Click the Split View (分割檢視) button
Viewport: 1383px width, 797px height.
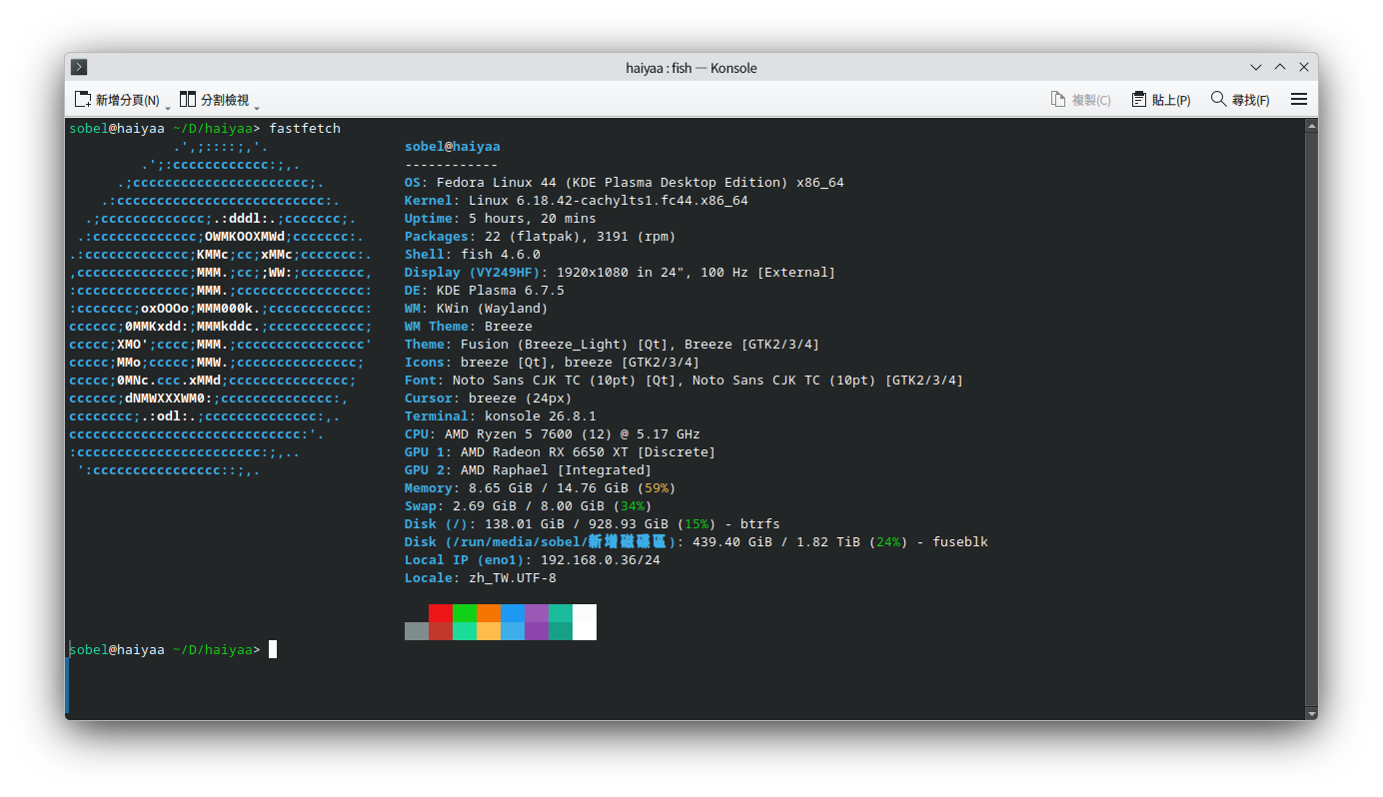(x=214, y=100)
